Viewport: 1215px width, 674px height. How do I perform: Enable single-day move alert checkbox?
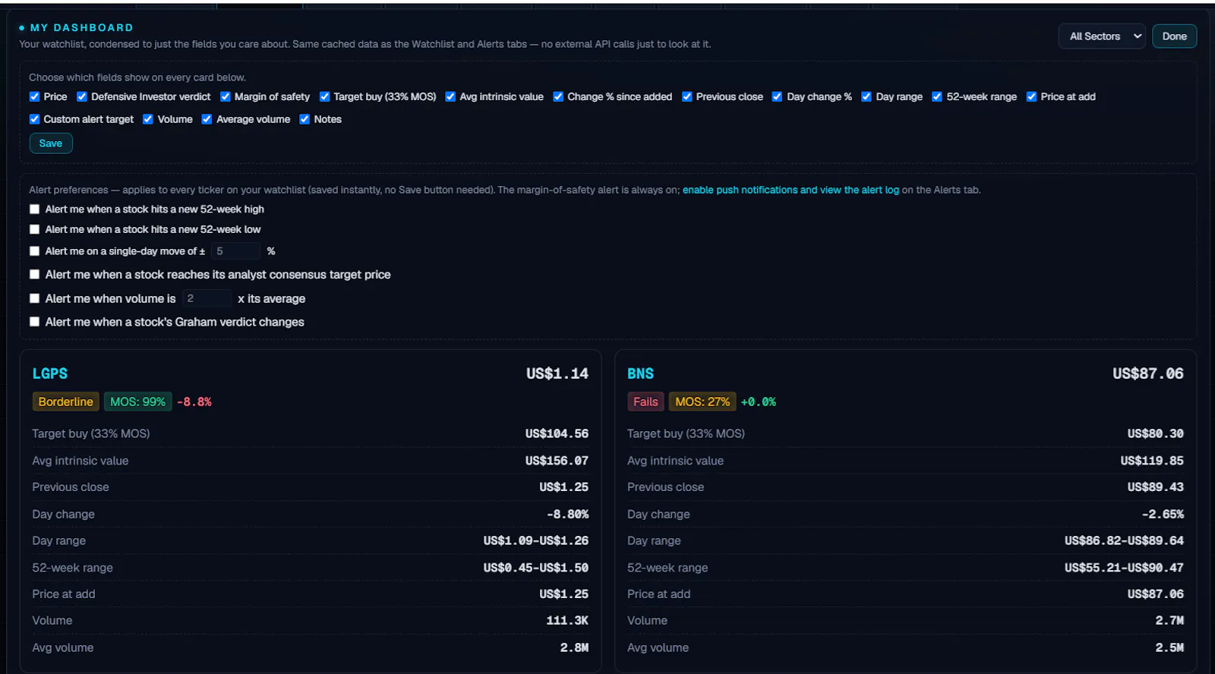34,251
